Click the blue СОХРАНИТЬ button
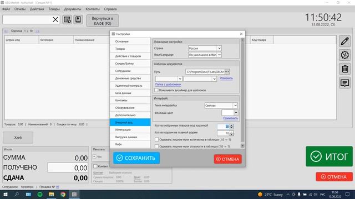The width and height of the screenshot is (355, 199). [136, 158]
